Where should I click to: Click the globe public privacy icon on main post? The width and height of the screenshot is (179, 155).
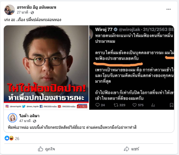[32, 12]
